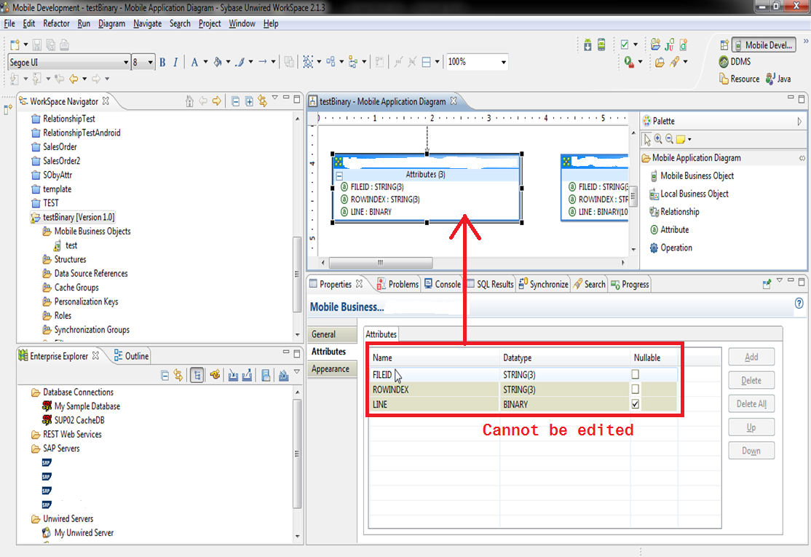Expand the Palette flyout arrow
Screen dimensions: 811x557
pos(799,122)
